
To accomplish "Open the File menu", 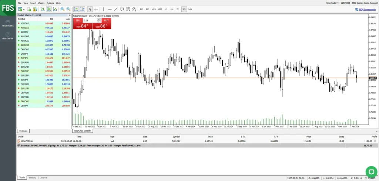I will [20, 3].
